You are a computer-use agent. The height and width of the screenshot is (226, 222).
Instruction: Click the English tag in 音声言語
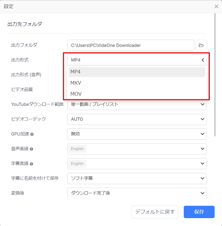click(x=77, y=149)
